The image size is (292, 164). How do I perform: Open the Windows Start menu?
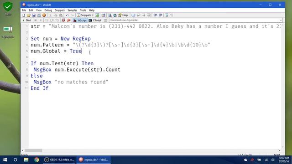pos(5,160)
